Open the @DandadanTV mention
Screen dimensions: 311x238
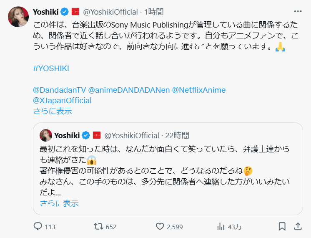click(59, 90)
